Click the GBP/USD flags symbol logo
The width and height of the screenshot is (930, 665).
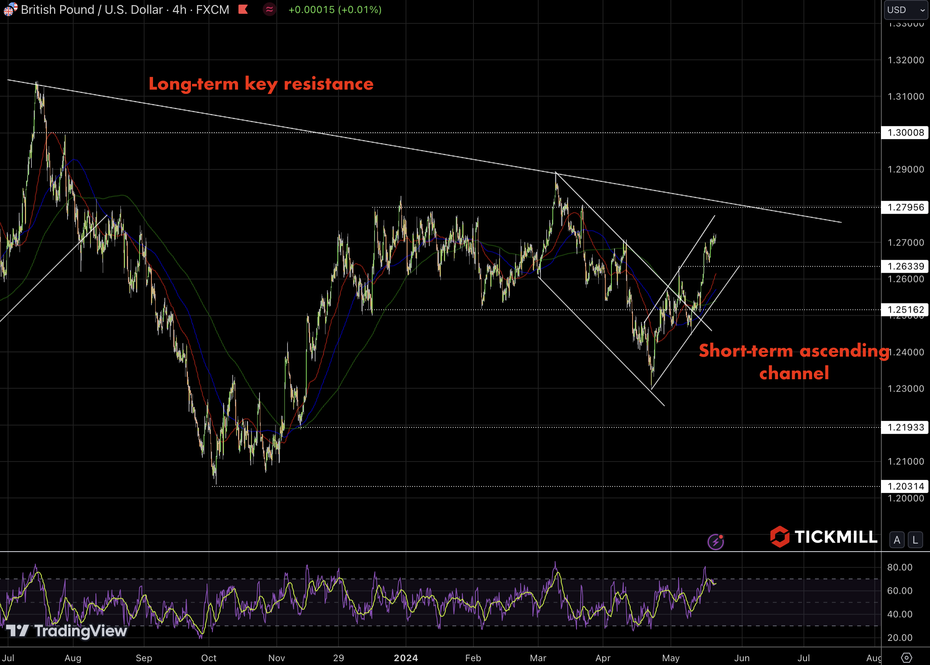tap(10, 9)
